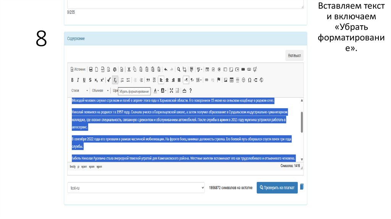Insert a form container icon
The width and height of the screenshot is (391, 219).
207,69
